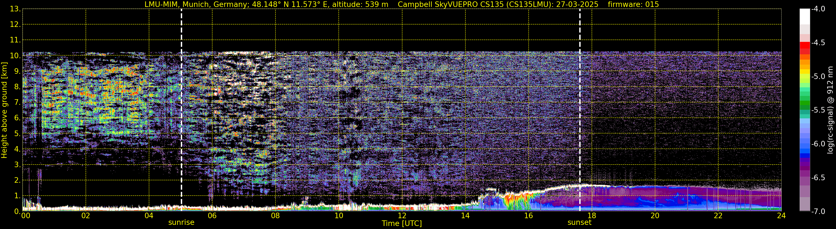This screenshot has width=836, height=229.
Task: Click the 'sunset' label below the time axis
Action: (x=579, y=223)
